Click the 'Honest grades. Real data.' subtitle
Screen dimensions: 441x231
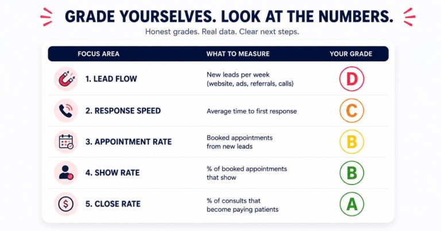(x=191, y=32)
